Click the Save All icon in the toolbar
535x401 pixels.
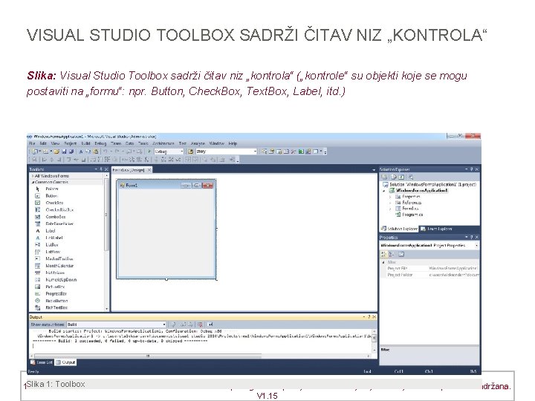tap(71, 151)
